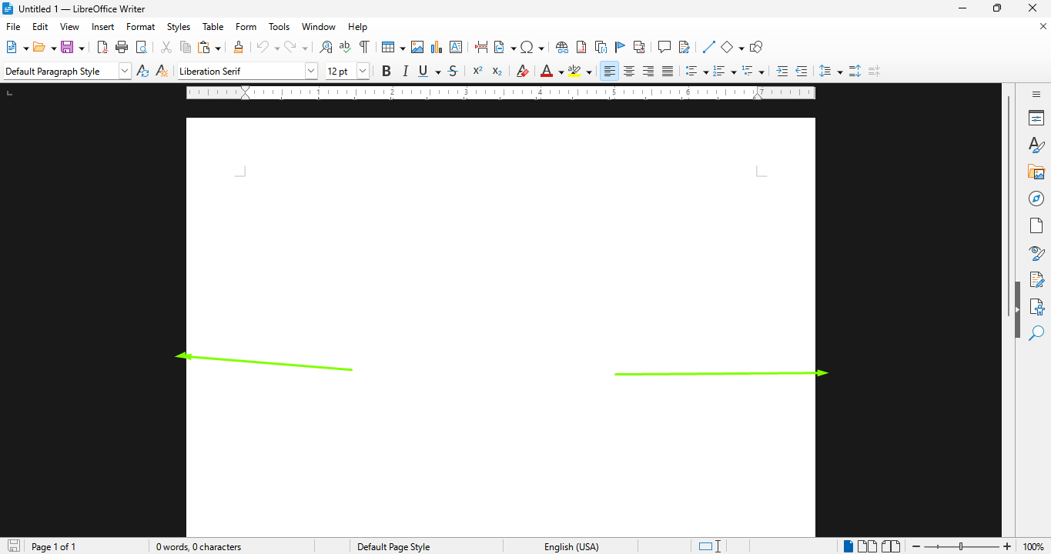Viewport: 1051px width, 554px height.
Task: Export directly as PDF
Action: [x=102, y=47]
